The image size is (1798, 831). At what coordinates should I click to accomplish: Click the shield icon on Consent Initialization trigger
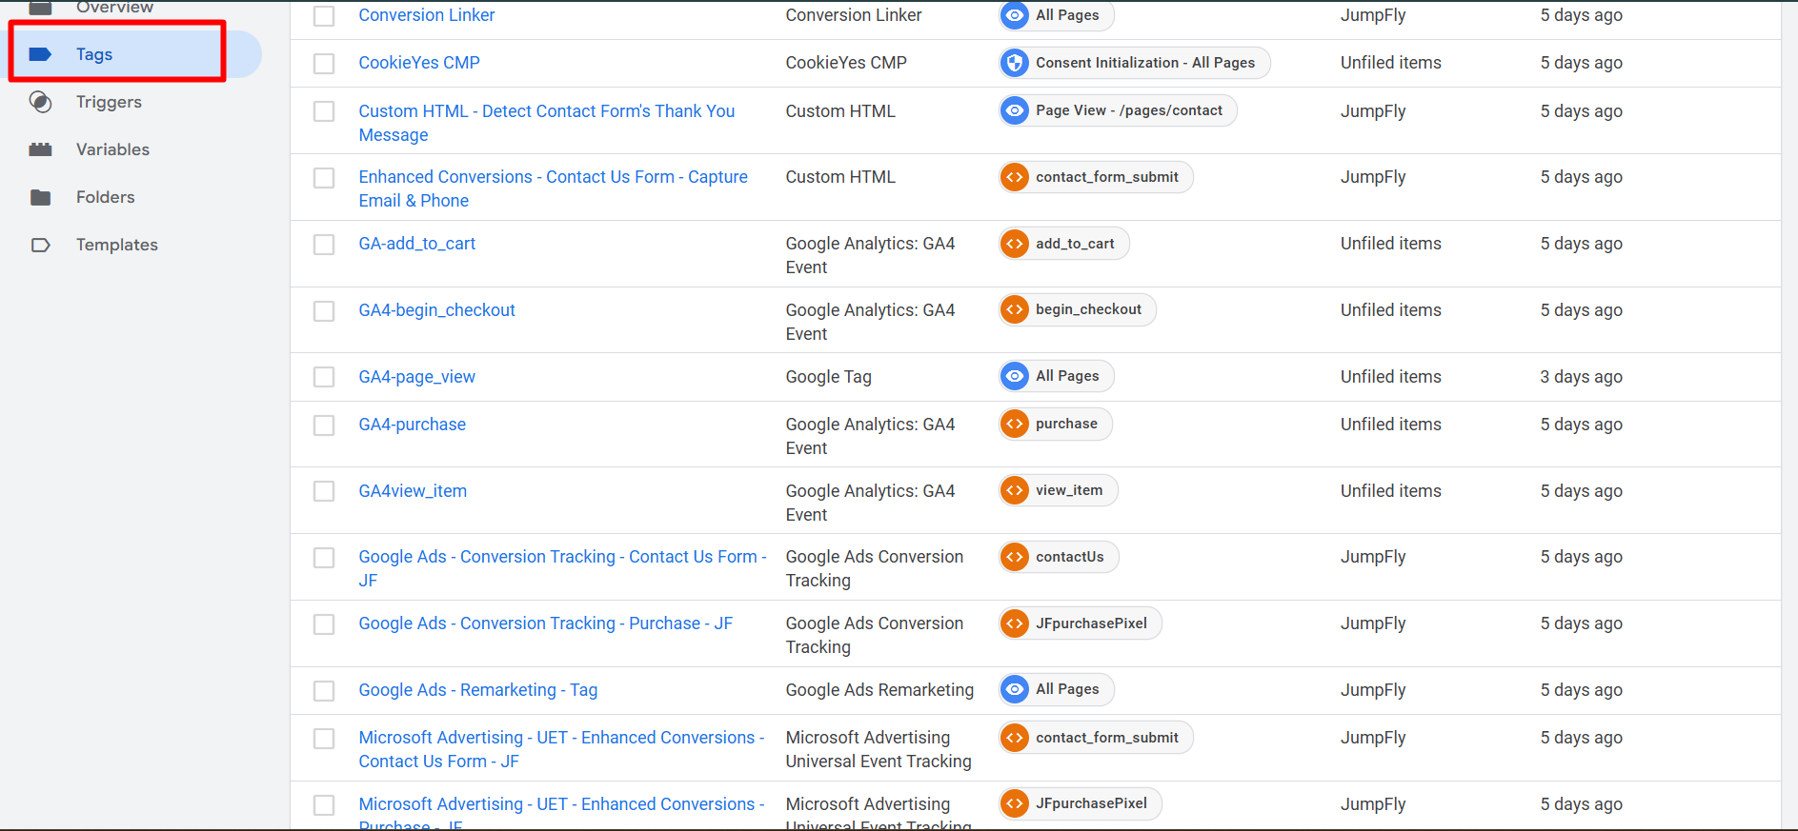pyautogui.click(x=1015, y=63)
